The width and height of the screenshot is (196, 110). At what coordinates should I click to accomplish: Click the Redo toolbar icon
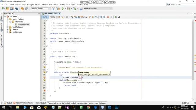tap(26, 9)
